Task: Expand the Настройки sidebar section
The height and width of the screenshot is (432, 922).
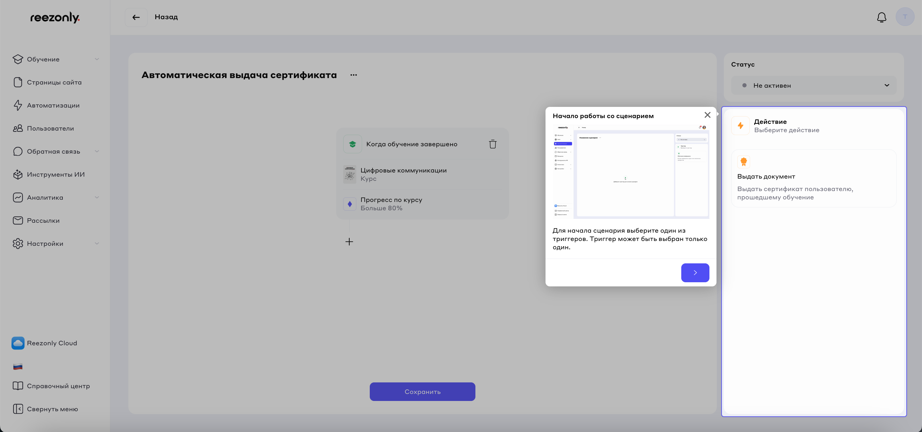Action: pos(55,244)
